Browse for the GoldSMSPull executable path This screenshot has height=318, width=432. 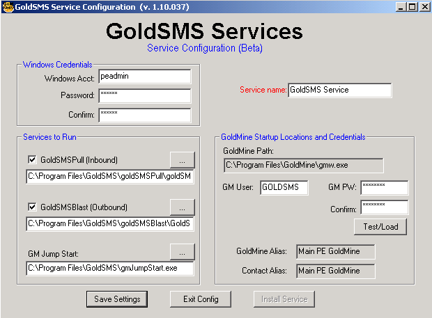tap(182, 160)
